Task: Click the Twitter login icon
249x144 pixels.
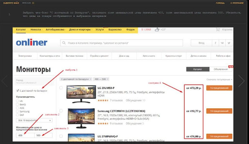Action: pos(229,43)
